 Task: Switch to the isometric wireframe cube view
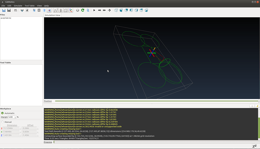click(x=116, y=10)
